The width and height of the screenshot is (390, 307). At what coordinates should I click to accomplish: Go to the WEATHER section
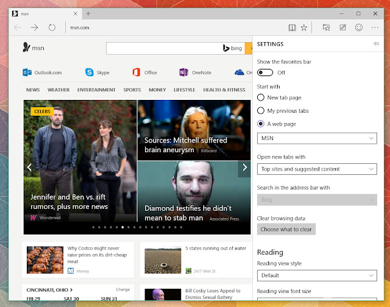58,90
